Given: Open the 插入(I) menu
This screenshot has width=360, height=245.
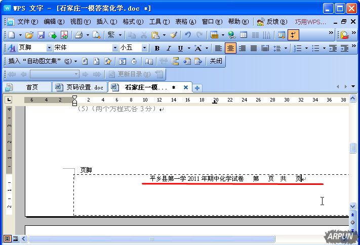Looking at the screenshot, I should [106, 22].
